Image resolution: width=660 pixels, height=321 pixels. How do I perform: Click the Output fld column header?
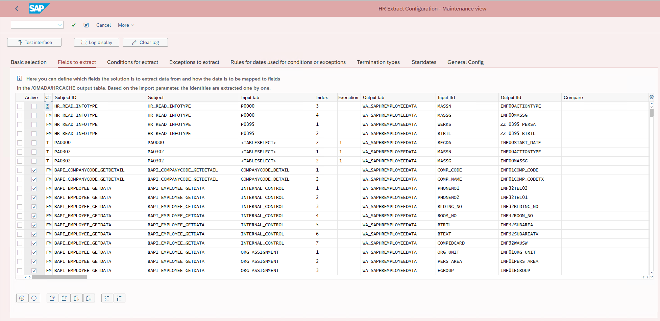(530, 97)
